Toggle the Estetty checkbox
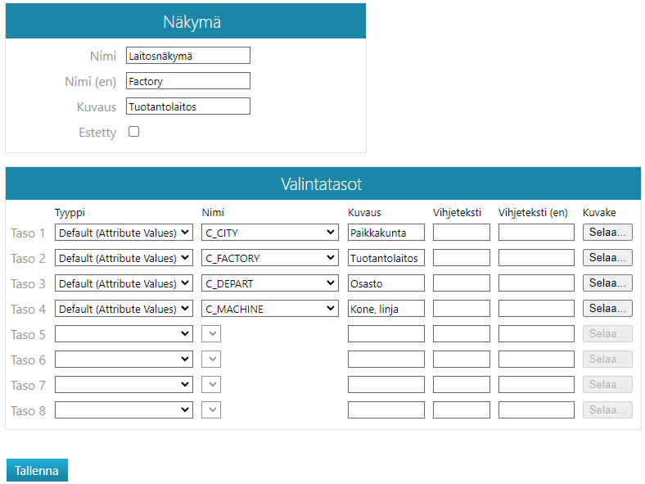 134,132
